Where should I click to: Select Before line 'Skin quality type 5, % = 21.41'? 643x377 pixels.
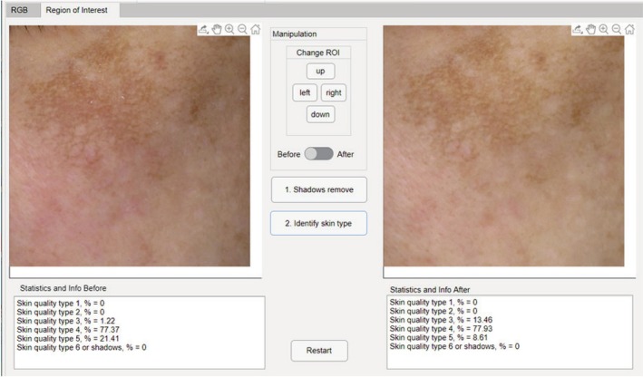[x=68, y=338]
